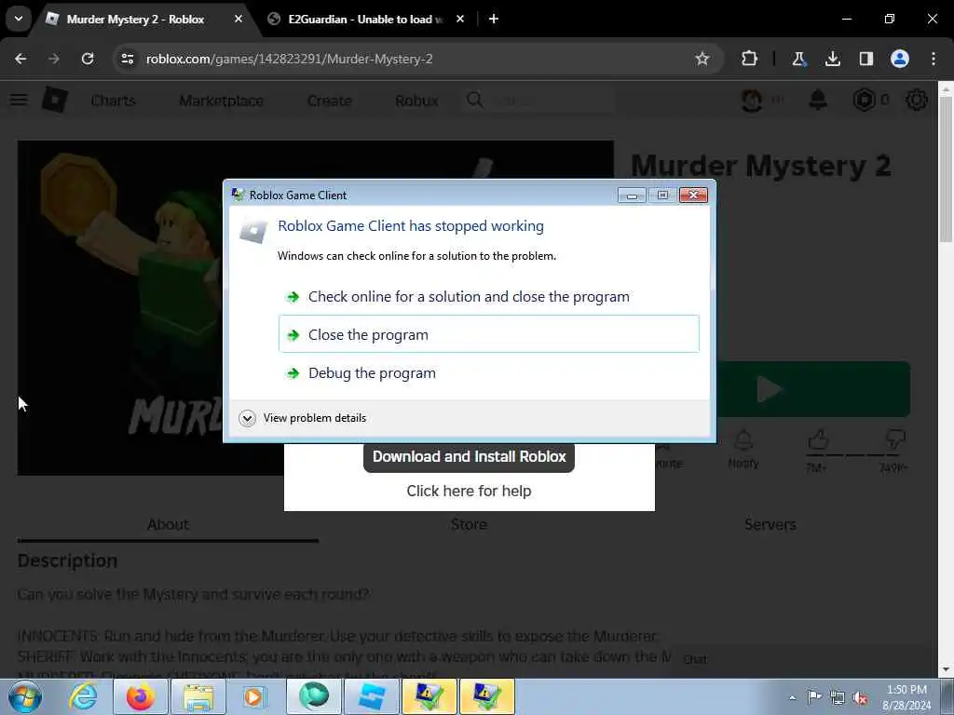Open the Windows Start button
954x715 pixels.
click(x=24, y=696)
